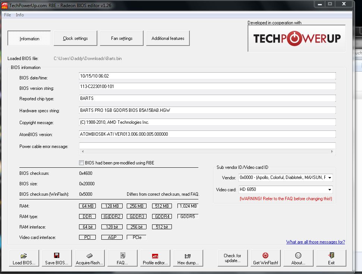Open the About dialog

coord(298,258)
